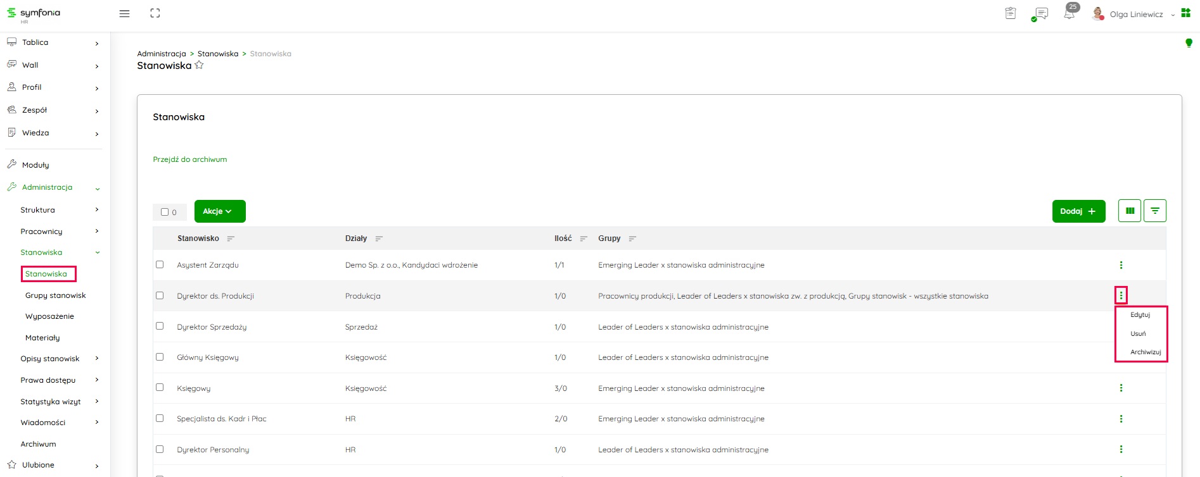Open the clipboard tasks icon

pyautogui.click(x=1011, y=13)
